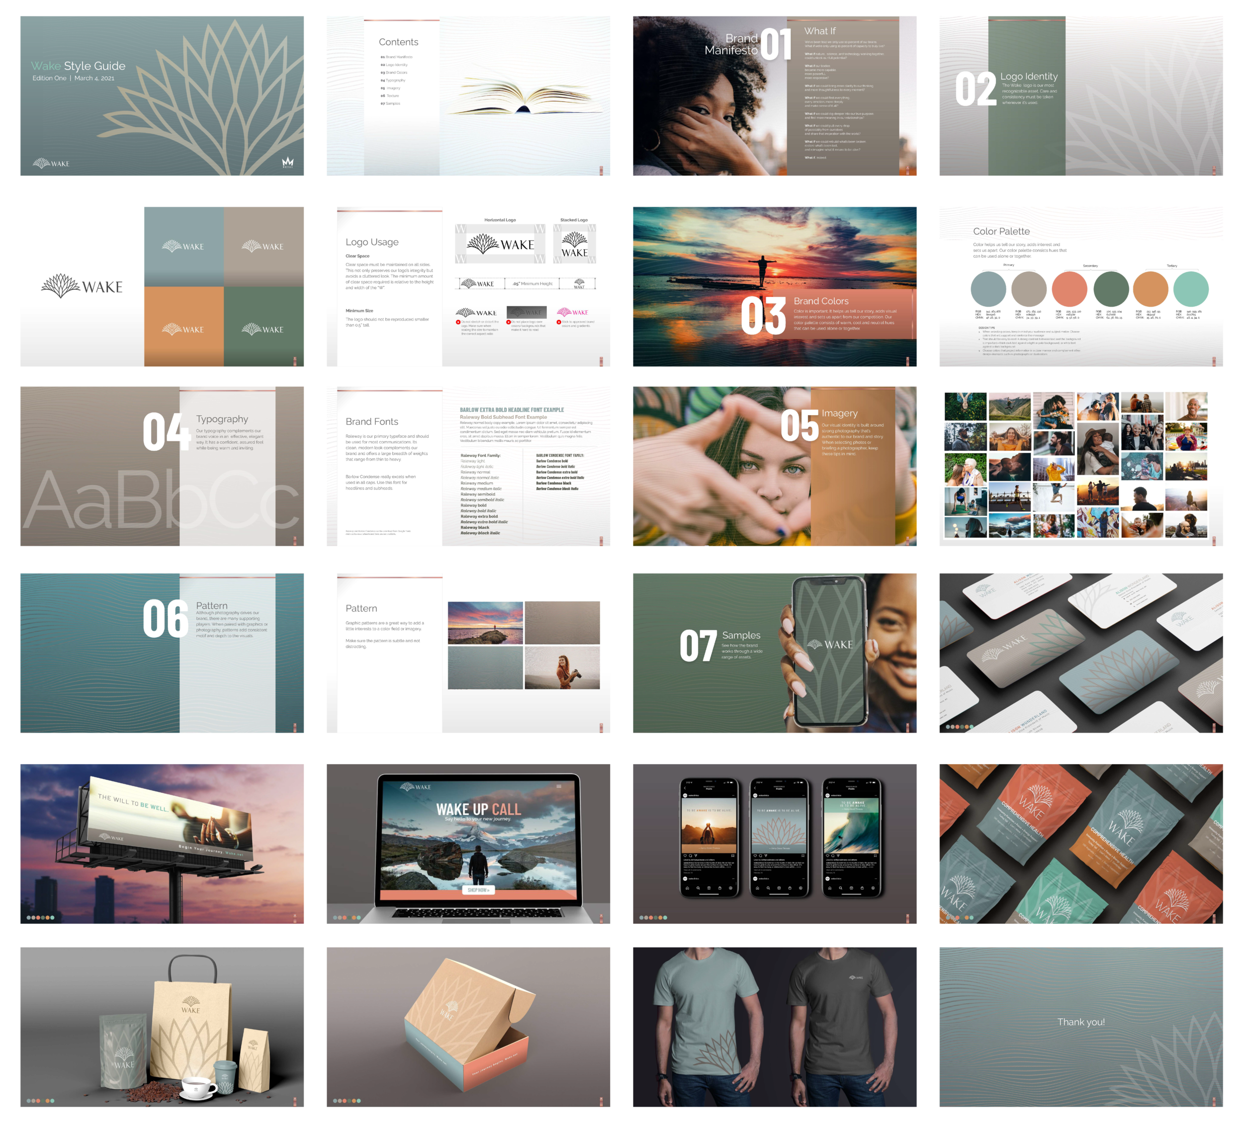Click the red X icon beside the distorted logo warning
This screenshot has width=1243, height=1123.
(458, 322)
